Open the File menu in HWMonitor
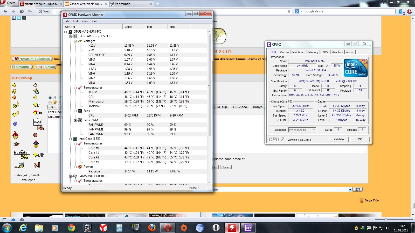 (x=67, y=21)
